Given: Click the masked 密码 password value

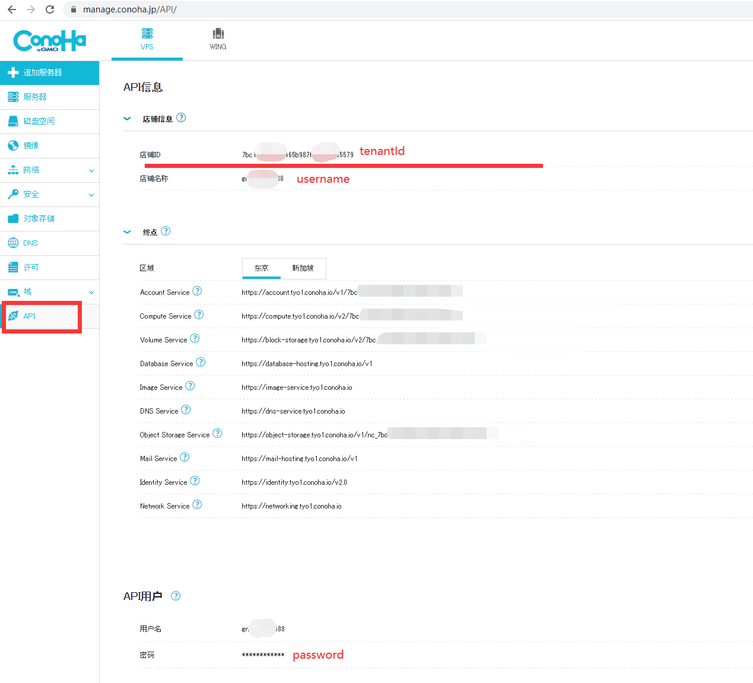Looking at the screenshot, I should point(263,655).
